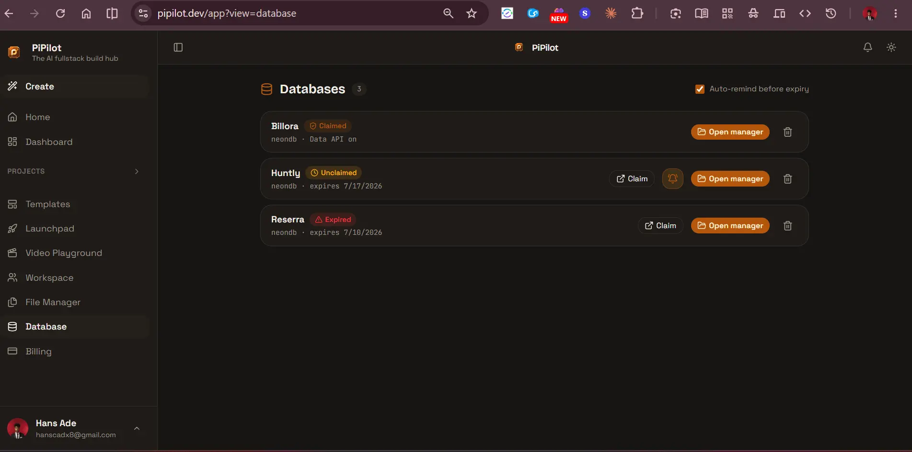Click the Claimed status badge
Image resolution: width=912 pixels, height=452 pixels.
[x=328, y=126]
